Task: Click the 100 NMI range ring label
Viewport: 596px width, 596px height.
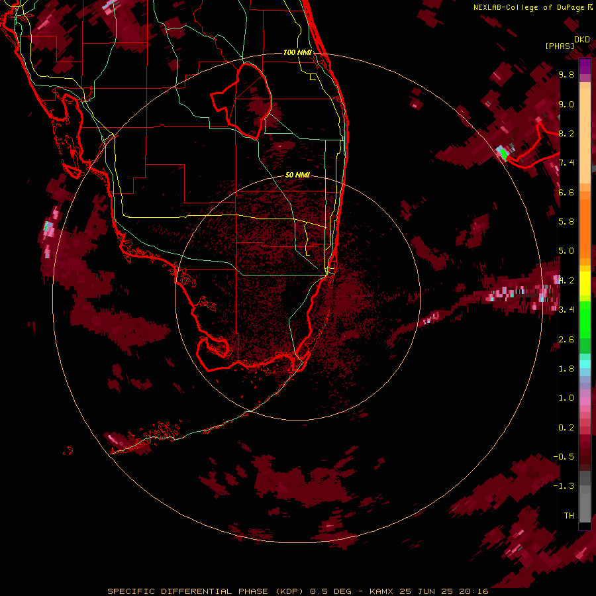Action: tap(297, 52)
